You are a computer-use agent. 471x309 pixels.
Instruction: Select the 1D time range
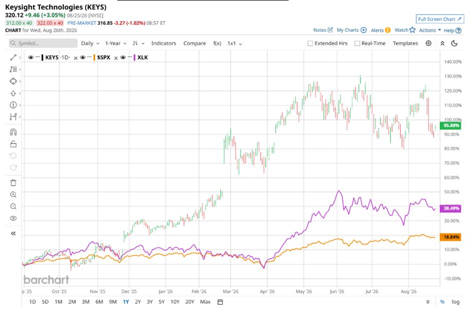(x=33, y=302)
